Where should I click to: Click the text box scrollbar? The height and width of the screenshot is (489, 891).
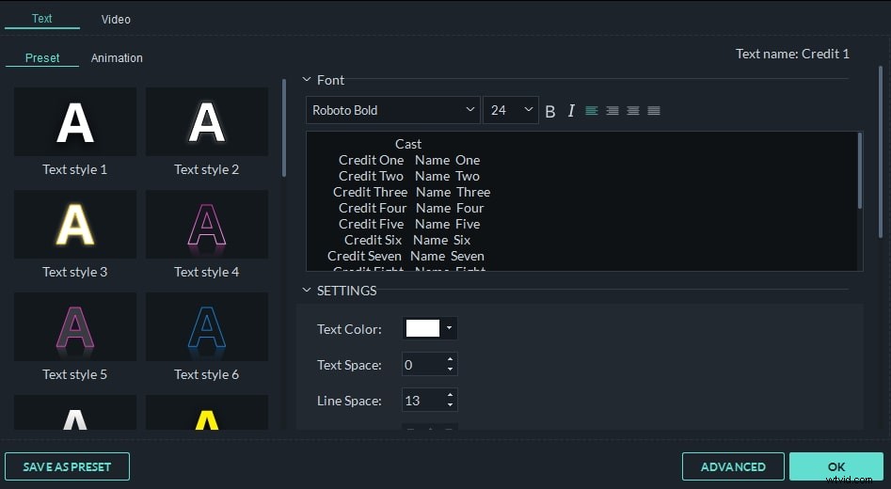(x=860, y=170)
